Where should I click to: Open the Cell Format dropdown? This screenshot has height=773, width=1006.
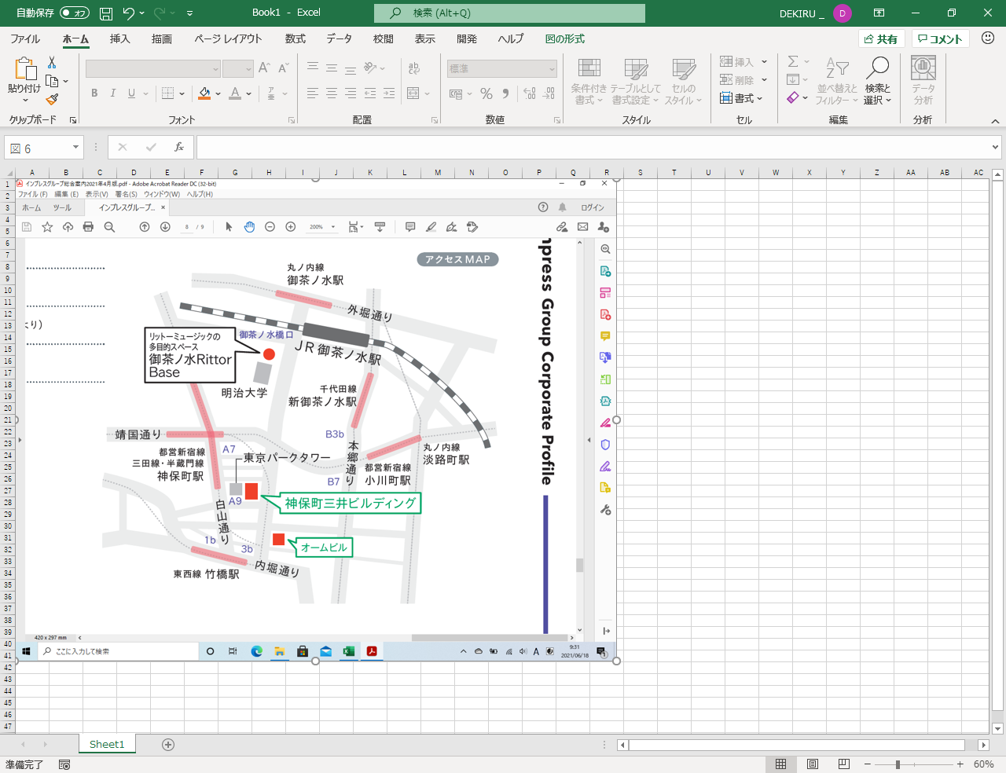[x=743, y=97]
